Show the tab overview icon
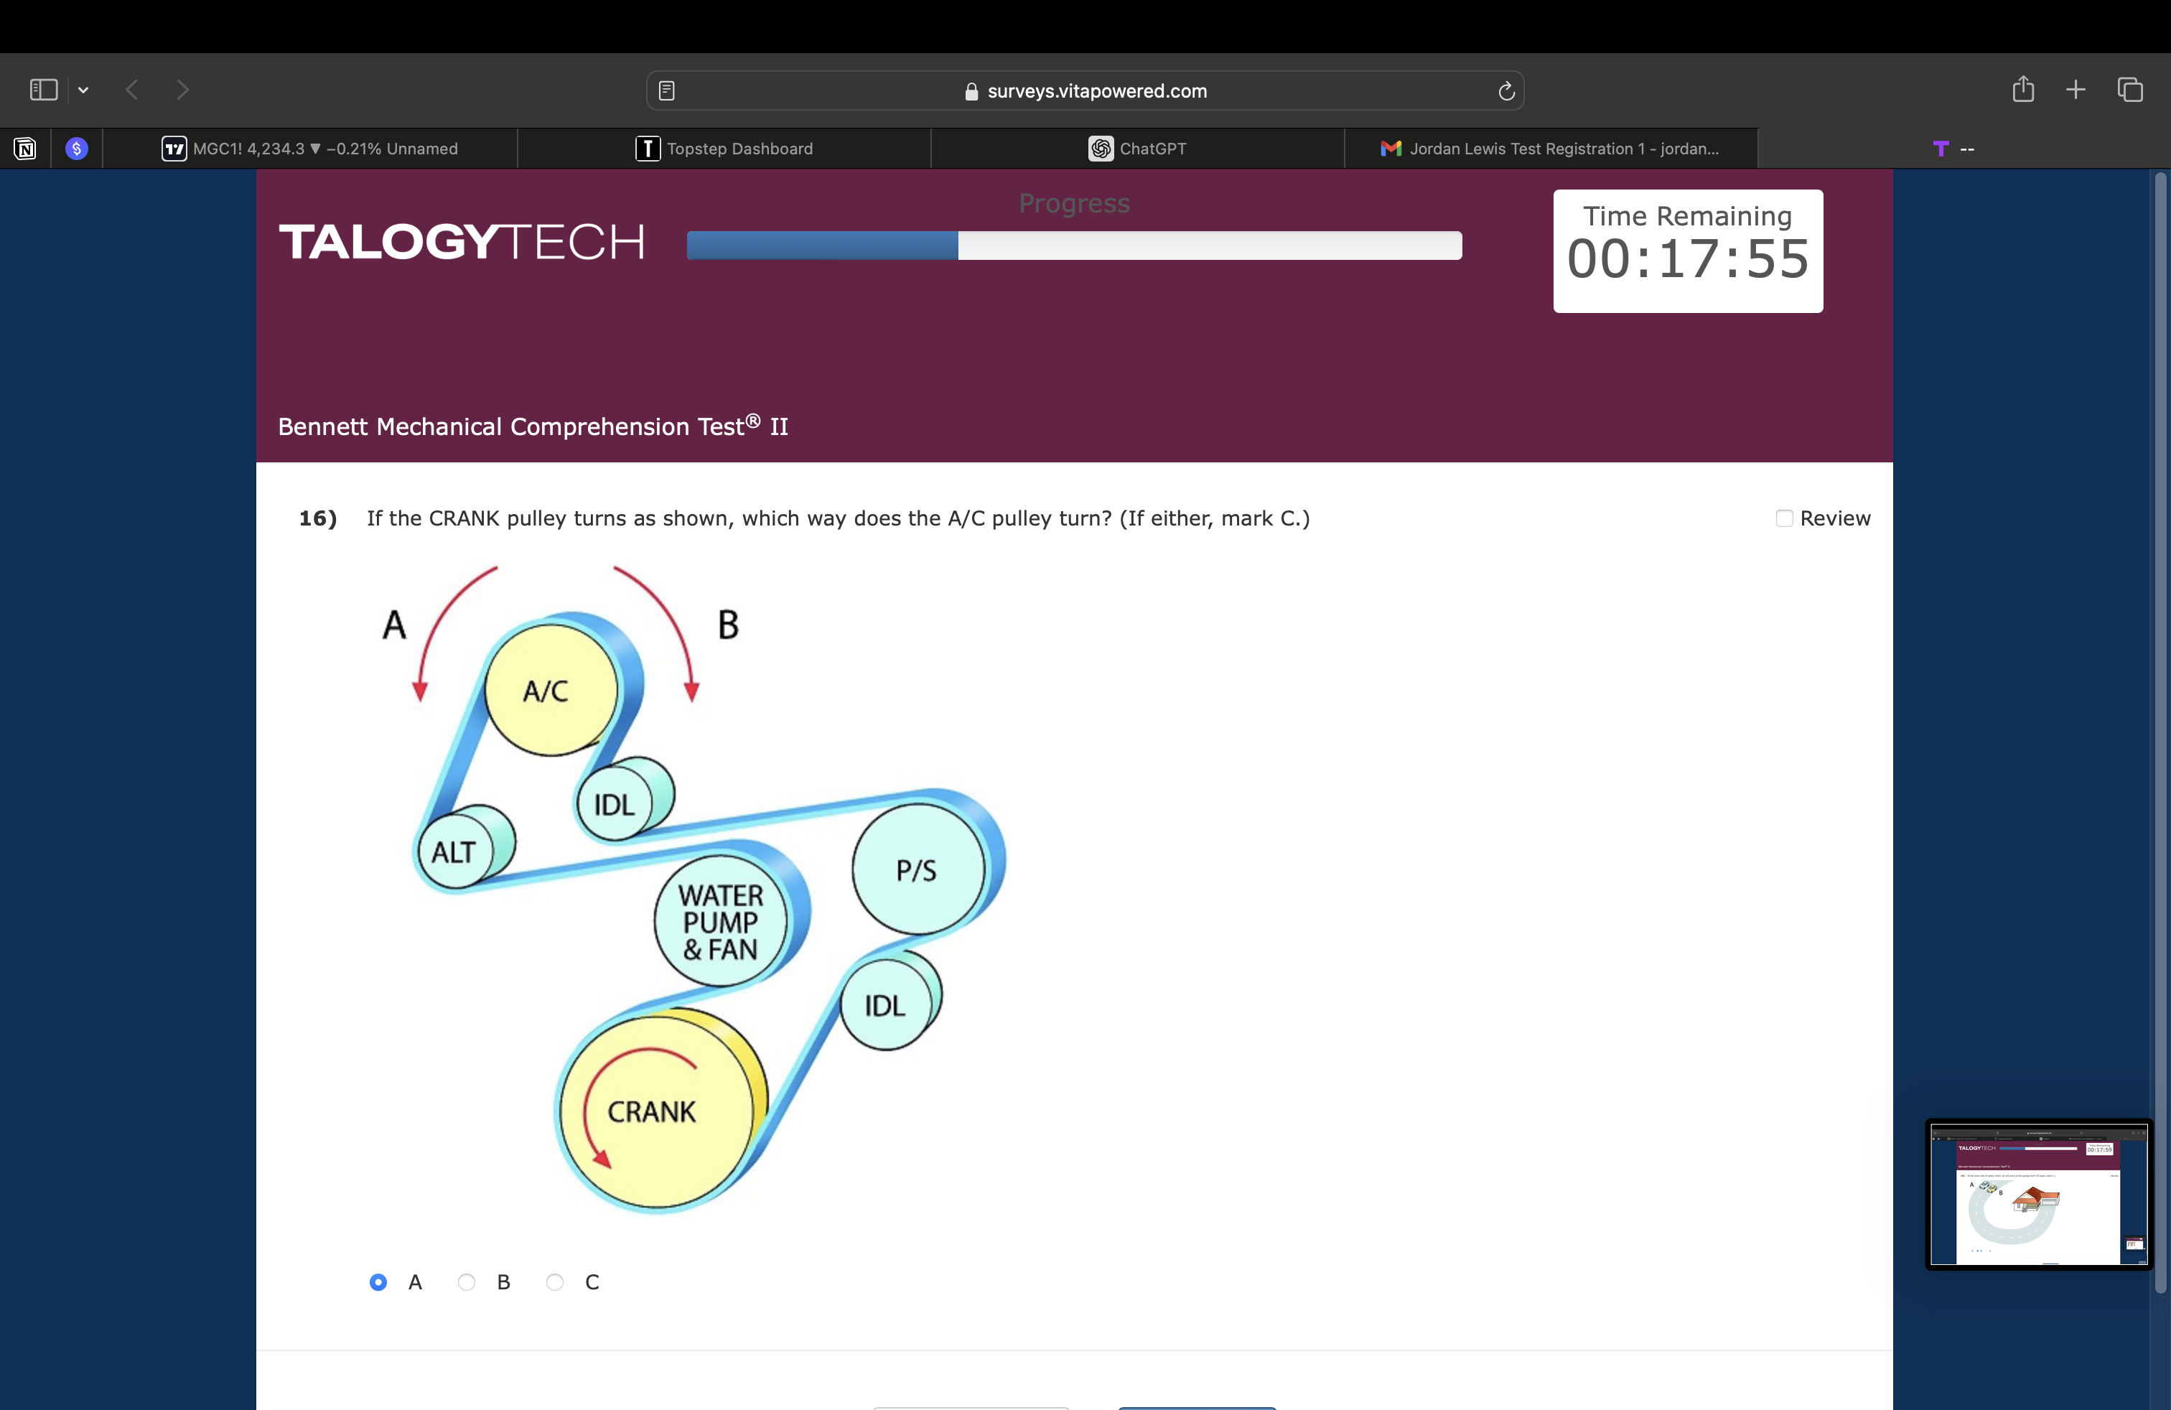The width and height of the screenshot is (2171, 1410). click(2130, 89)
